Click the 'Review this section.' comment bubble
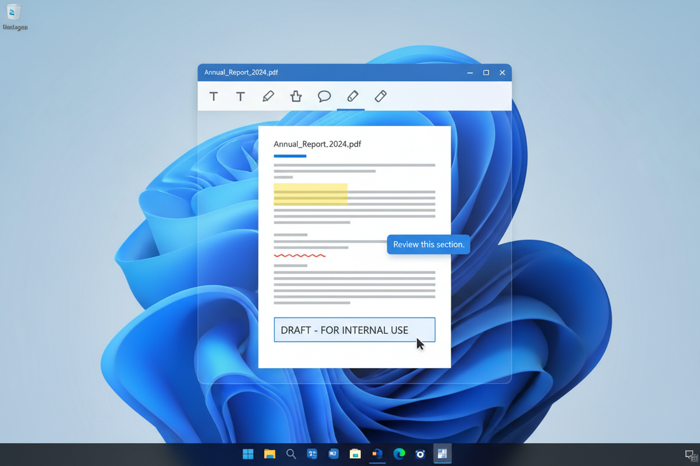This screenshot has width=700, height=466. 428,244
